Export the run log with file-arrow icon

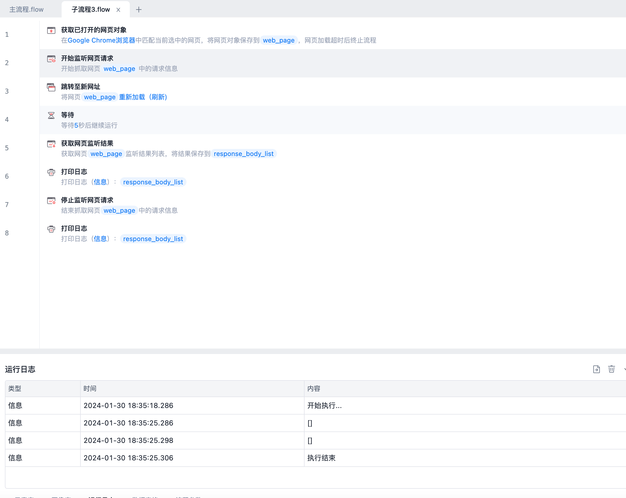[x=596, y=369]
